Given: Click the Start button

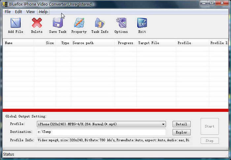Looking at the screenshot, I should (210, 126).
